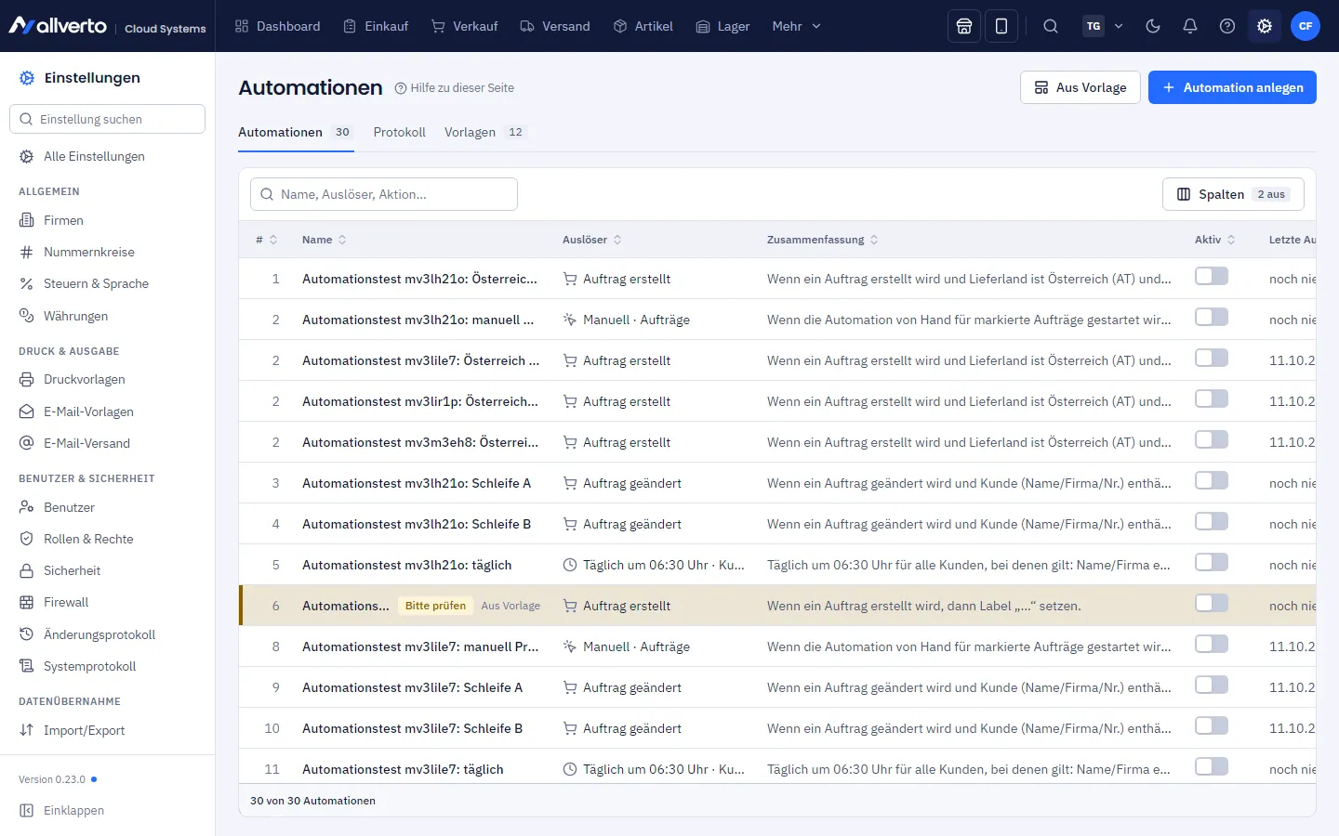Viewport: 1339px width, 836px height.
Task: Open the CF user avatar
Action: click(x=1306, y=26)
